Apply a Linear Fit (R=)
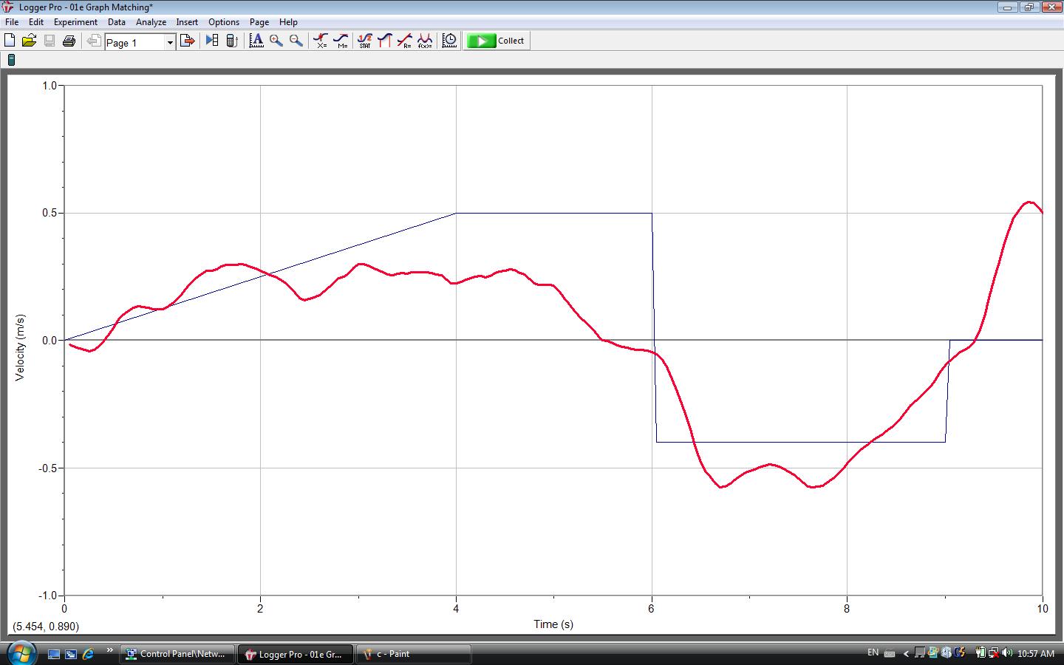 pos(405,40)
